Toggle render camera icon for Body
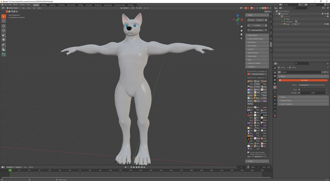Screen dimensions: 330x181 [x=328, y=24]
